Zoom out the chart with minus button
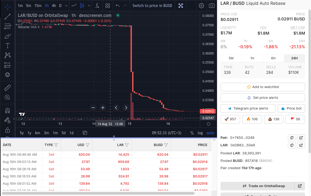Image resolution: width=311 pixels, height=196 pixels. tap(93, 108)
